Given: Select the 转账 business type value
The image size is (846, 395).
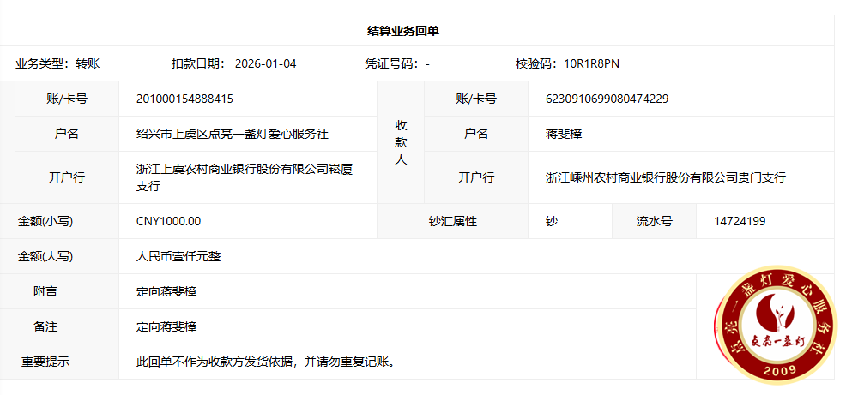Looking at the screenshot, I should pyautogui.click(x=88, y=63).
